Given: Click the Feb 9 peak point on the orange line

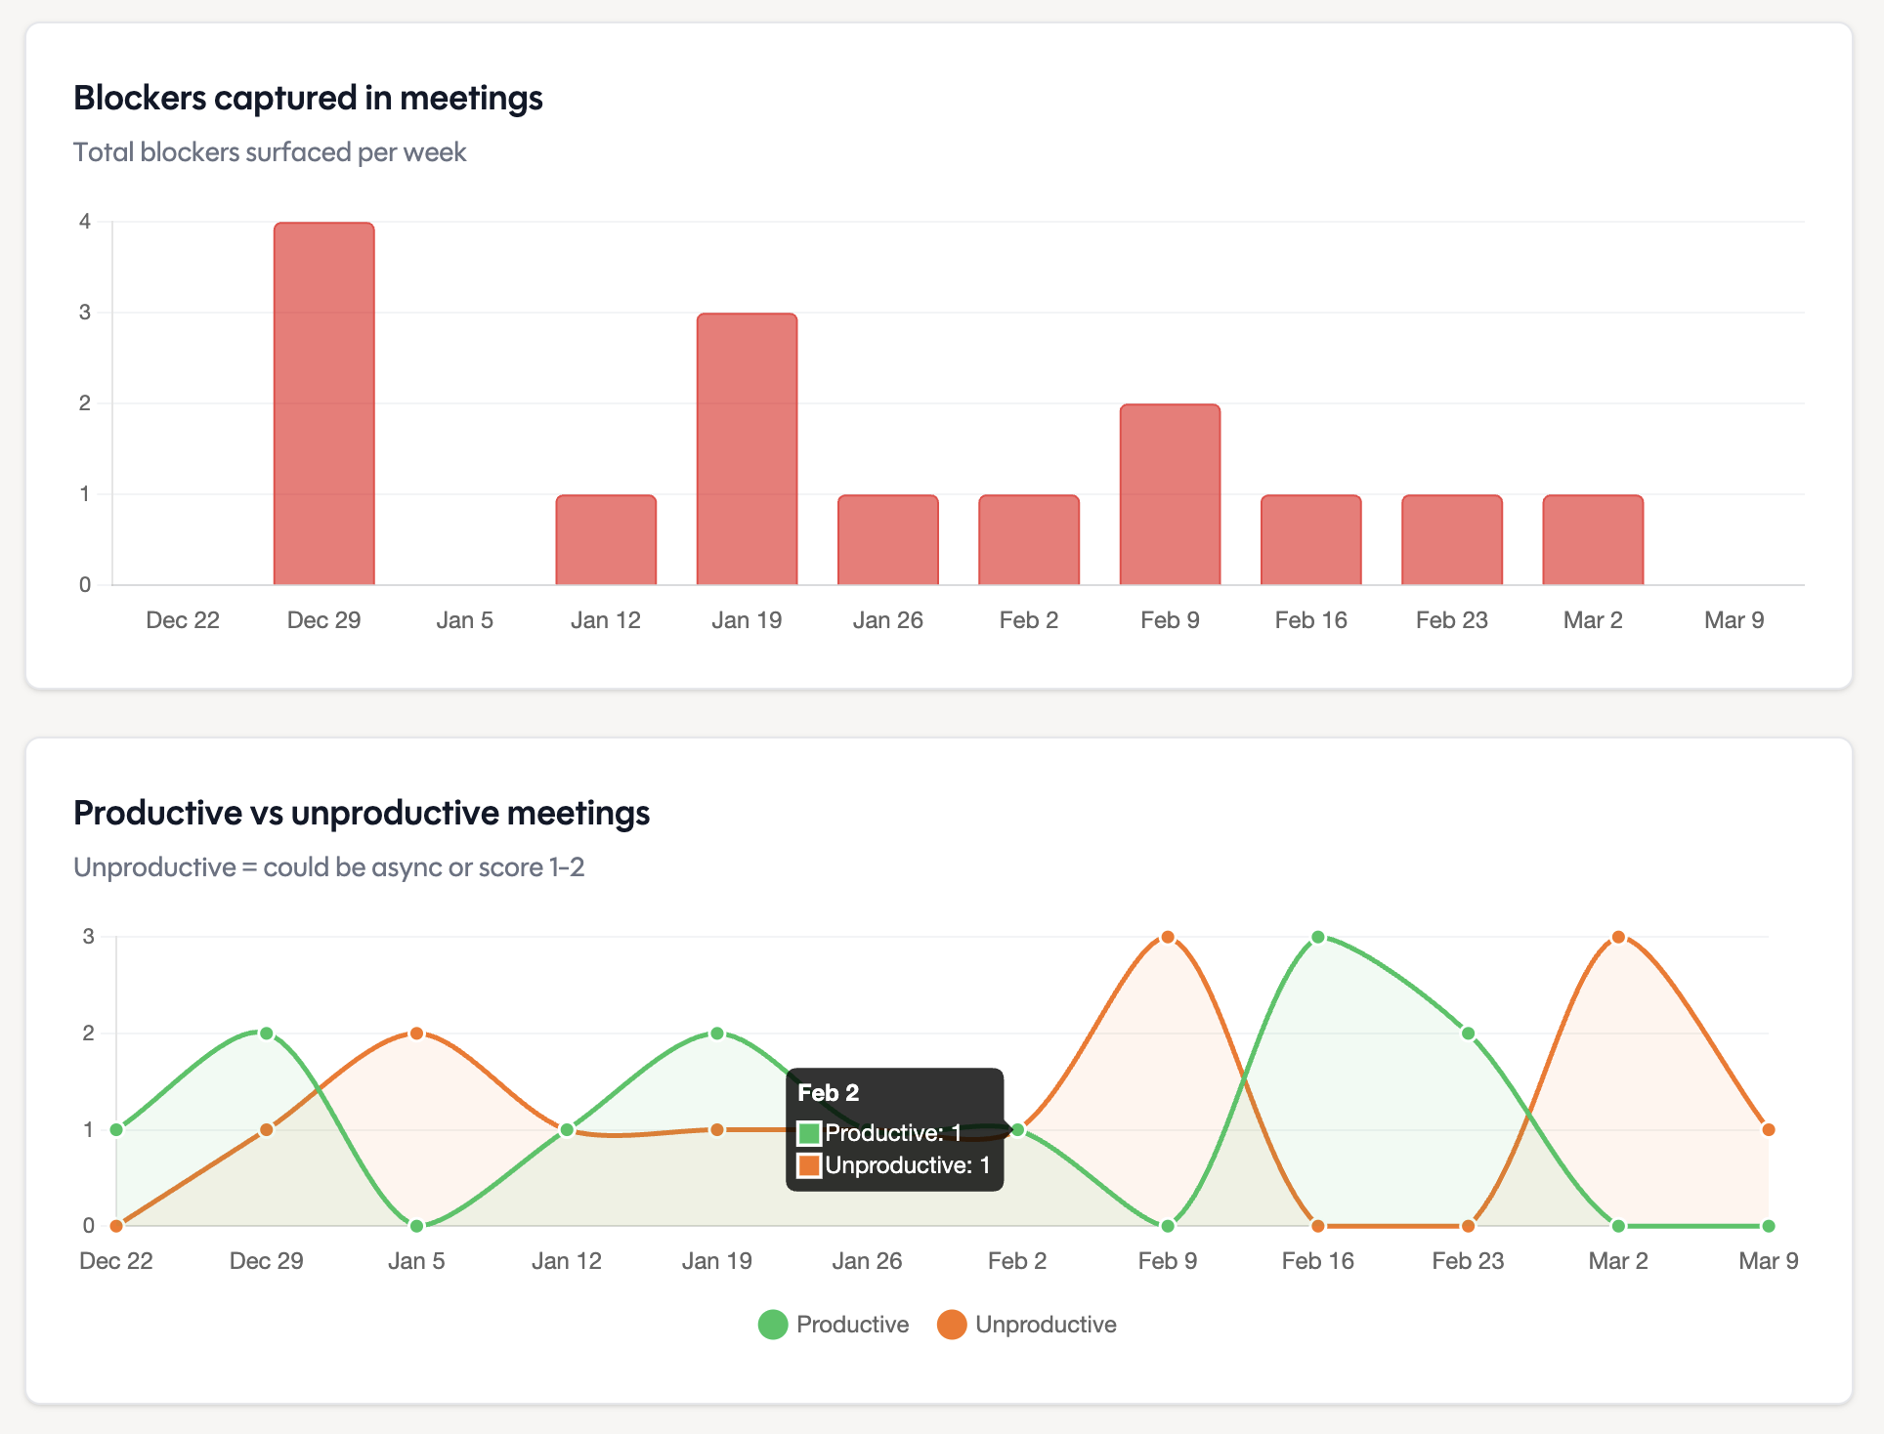Looking at the screenshot, I should pos(1168,936).
